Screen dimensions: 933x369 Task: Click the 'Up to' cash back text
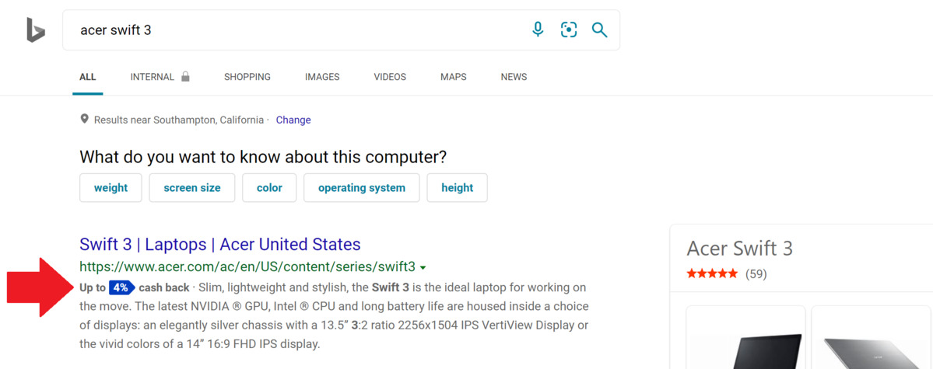tap(93, 287)
